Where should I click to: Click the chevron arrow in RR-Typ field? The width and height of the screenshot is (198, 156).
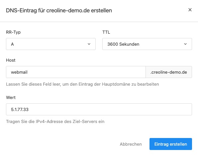[x=89, y=44]
